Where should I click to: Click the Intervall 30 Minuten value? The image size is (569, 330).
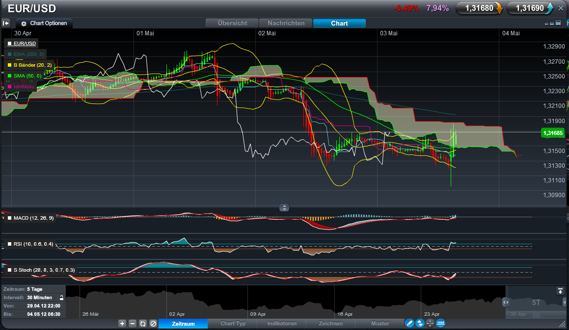point(40,298)
